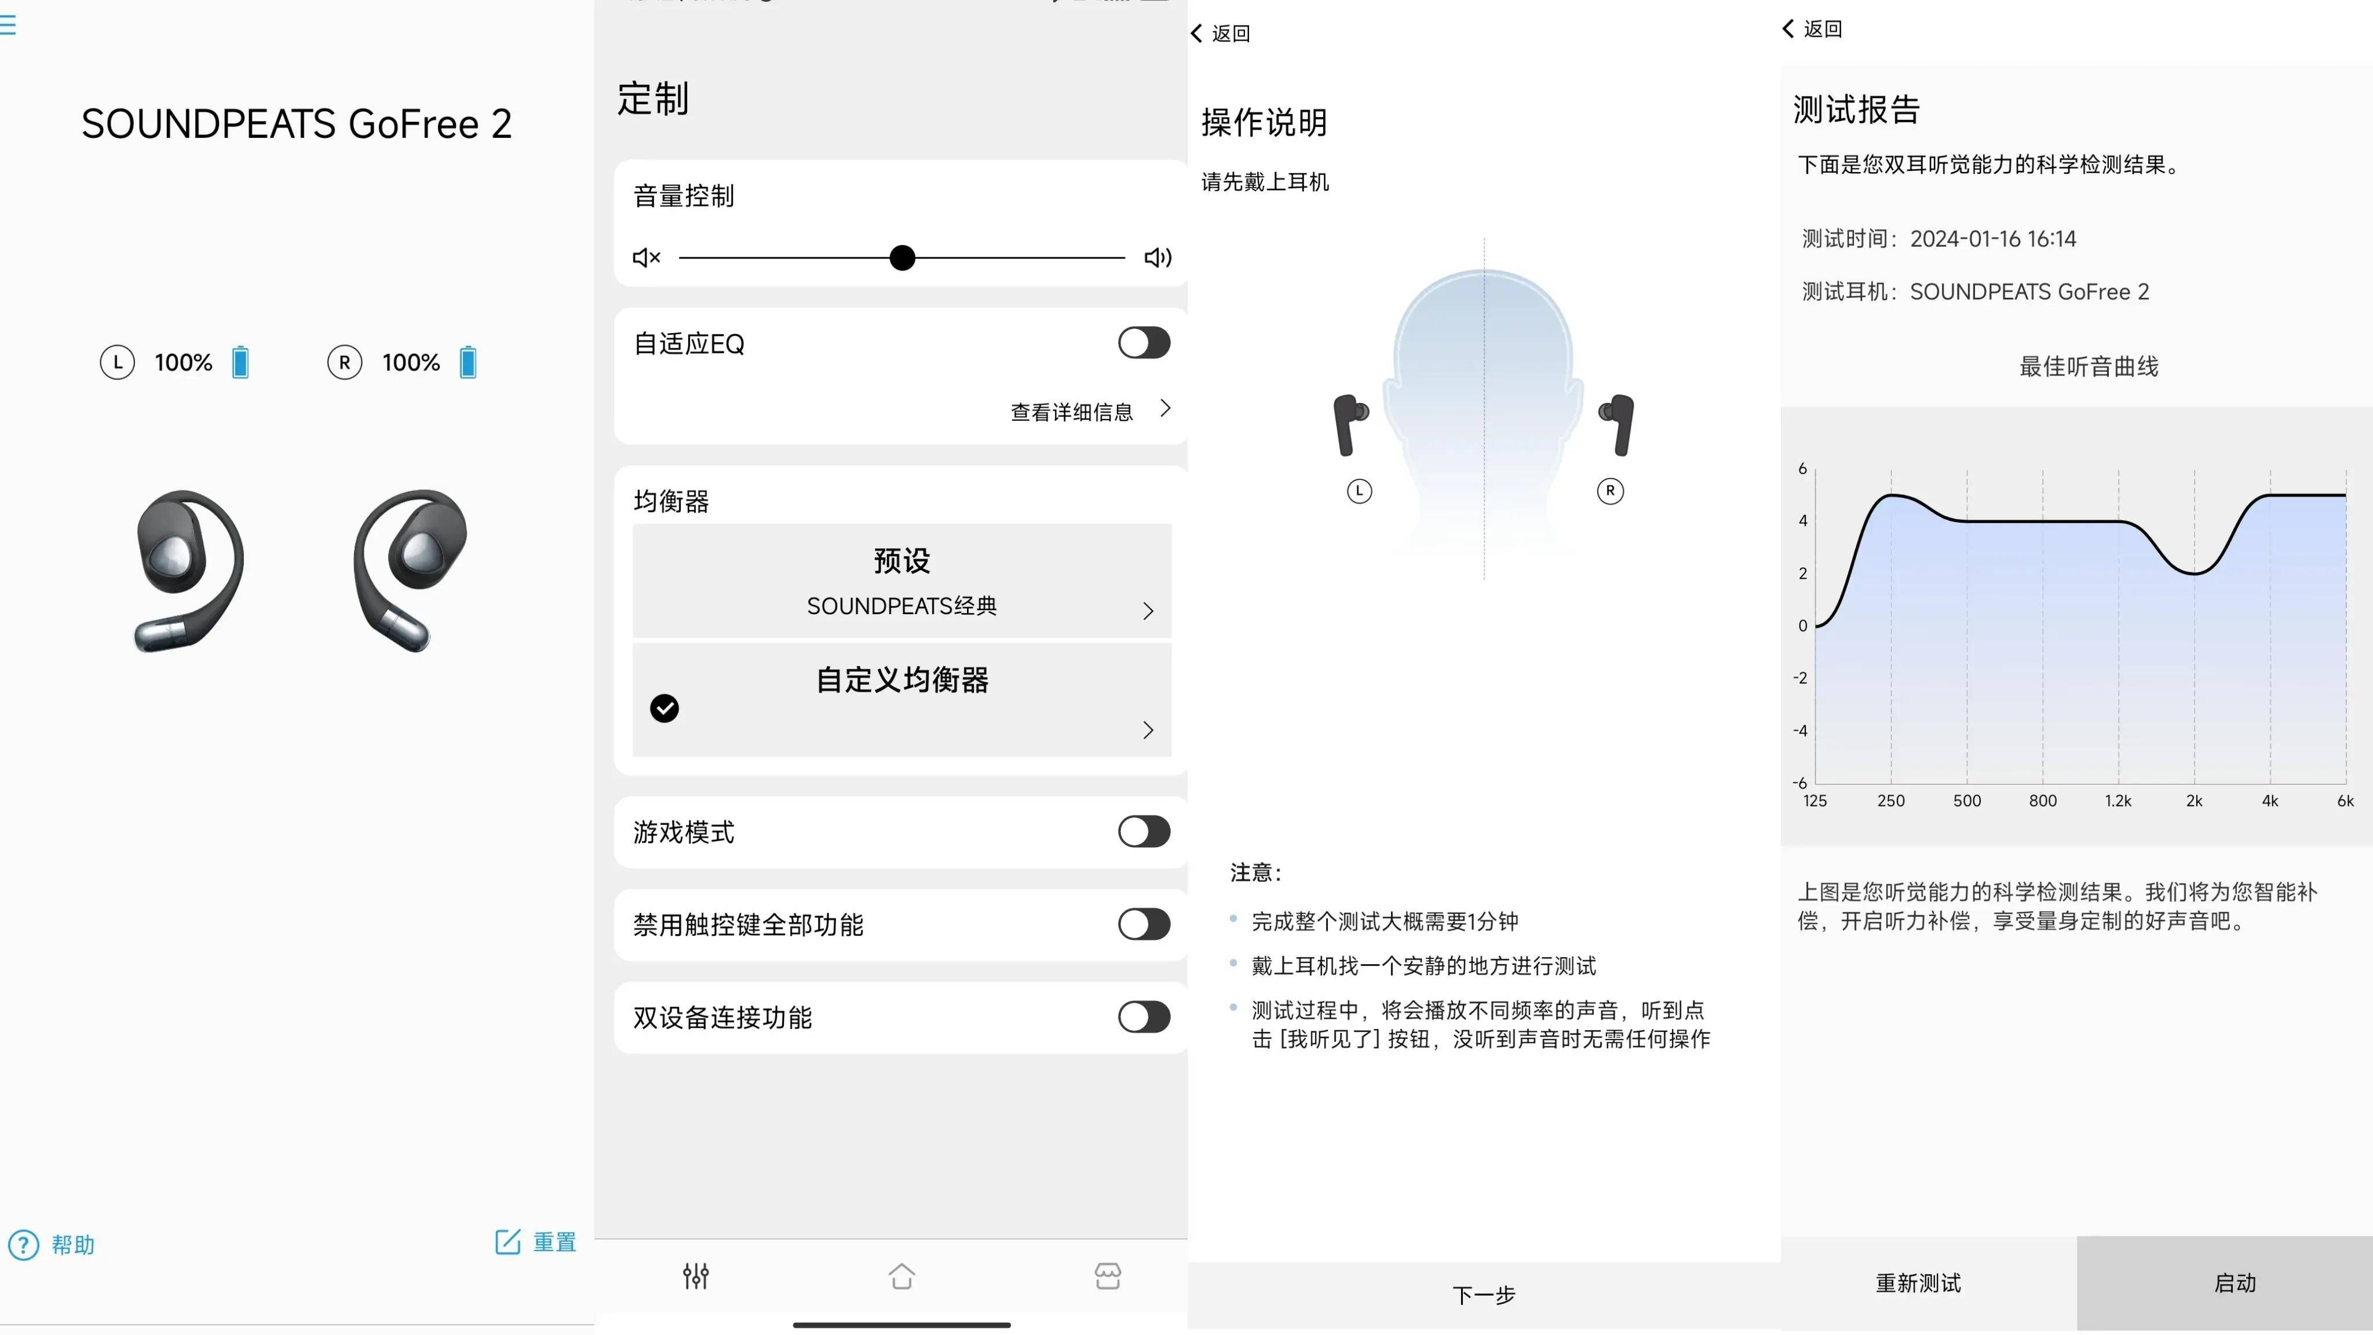
Task: Click the help question mark icon
Action: point(24,1245)
